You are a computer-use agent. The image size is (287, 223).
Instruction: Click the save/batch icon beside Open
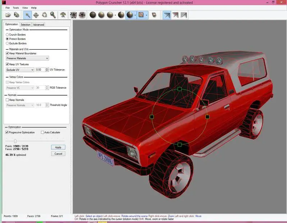(x=17, y=15)
